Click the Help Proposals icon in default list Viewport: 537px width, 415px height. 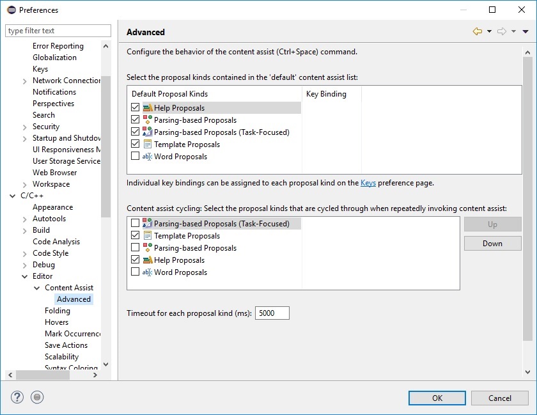click(x=147, y=108)
